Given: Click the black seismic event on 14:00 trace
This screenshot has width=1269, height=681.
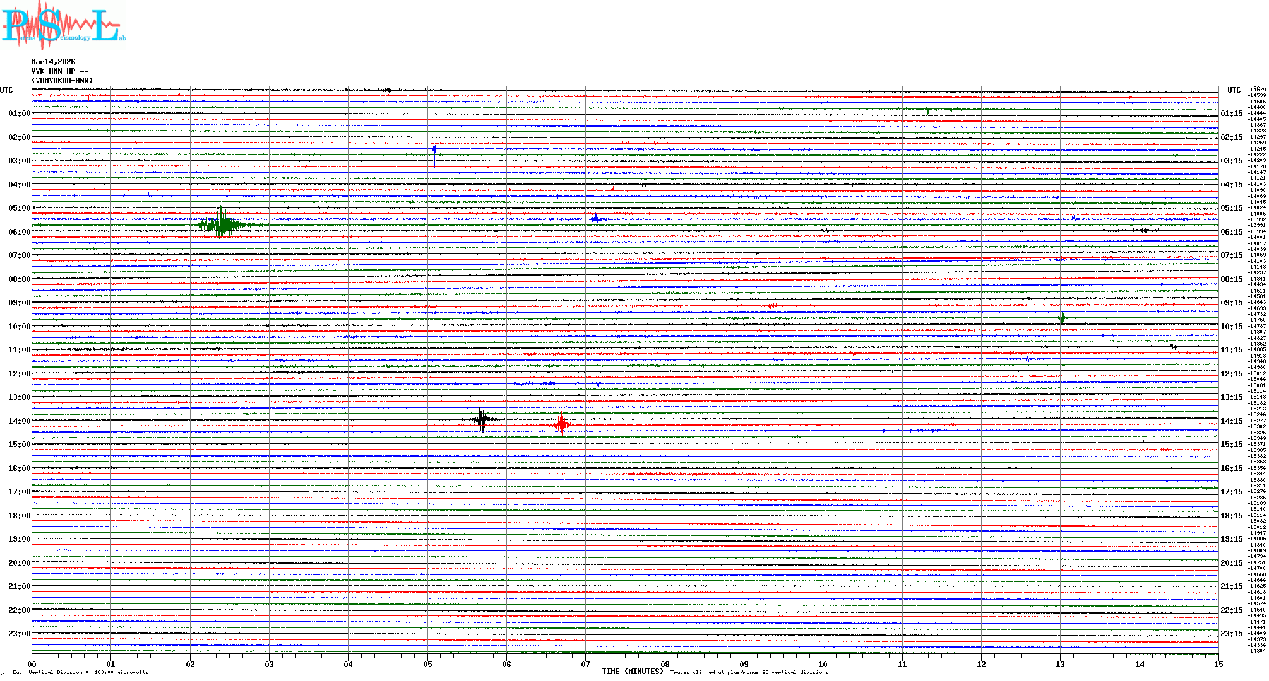Looking at the screenshot, I should [482, 419].
